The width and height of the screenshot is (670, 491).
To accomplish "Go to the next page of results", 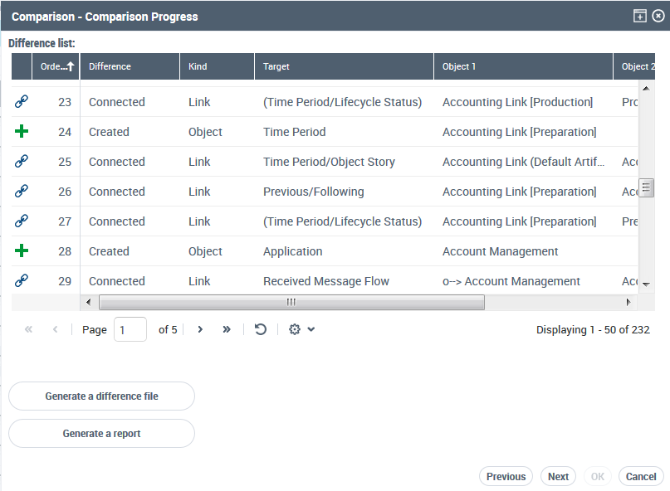I will coord(200,329).
